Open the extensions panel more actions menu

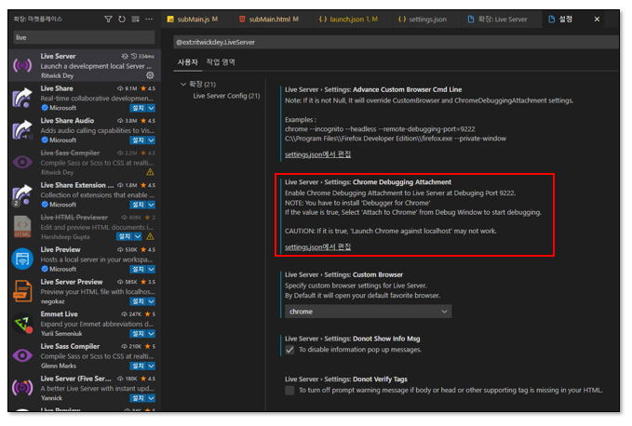click(149, 19)
